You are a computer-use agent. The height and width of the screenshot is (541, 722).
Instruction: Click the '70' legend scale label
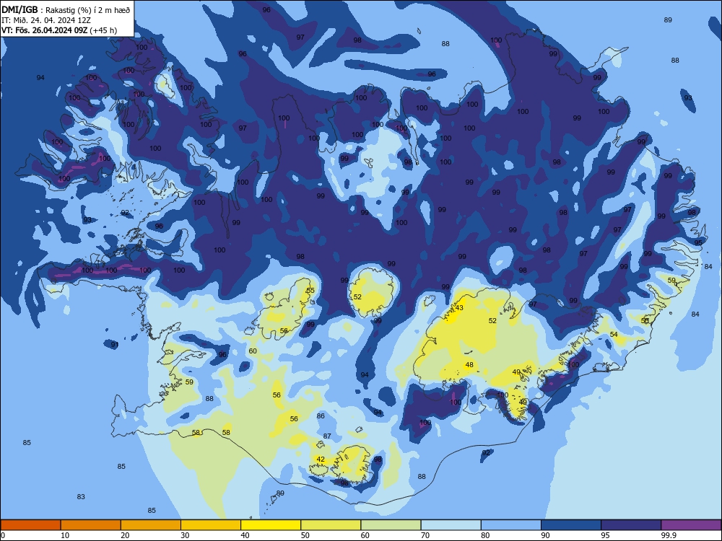[425, 535]
